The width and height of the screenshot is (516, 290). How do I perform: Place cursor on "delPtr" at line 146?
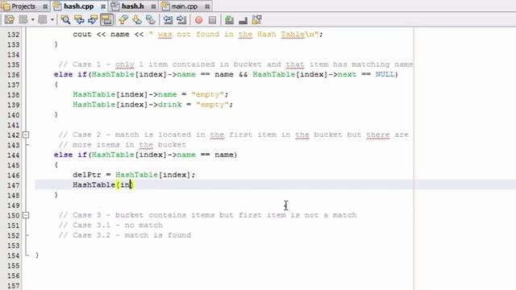[87, 175]
